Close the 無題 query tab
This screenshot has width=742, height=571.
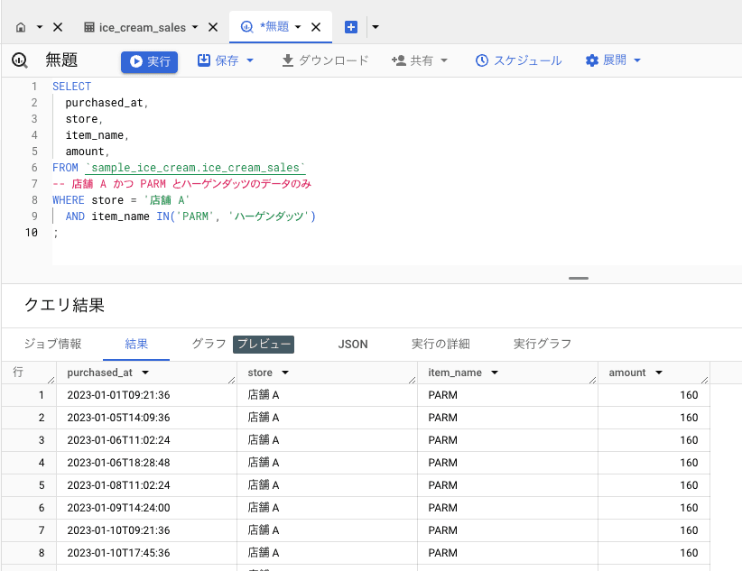click(316, 27)
